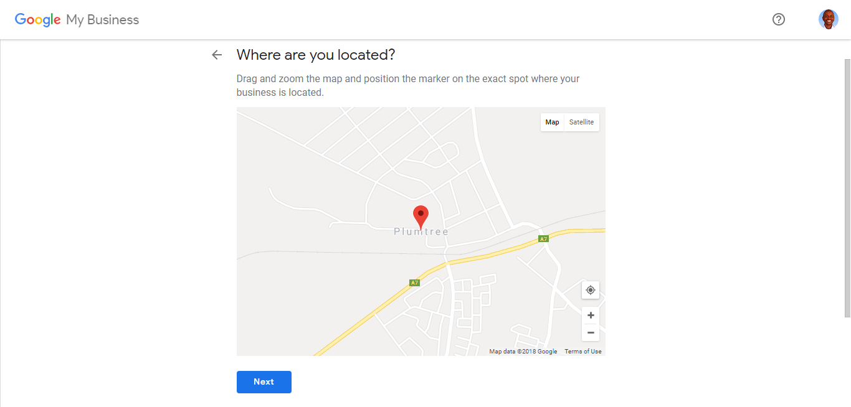This screenshot has width=851, height=407.
Task: Click the My Business text in header
Action: (x=103, y=20)
